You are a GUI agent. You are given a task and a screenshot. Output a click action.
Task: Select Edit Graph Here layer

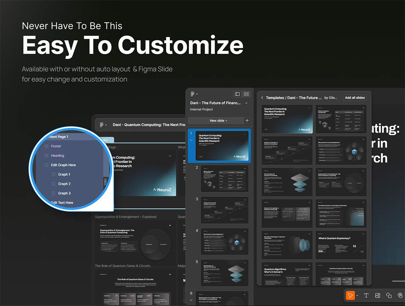pos(63,165)
